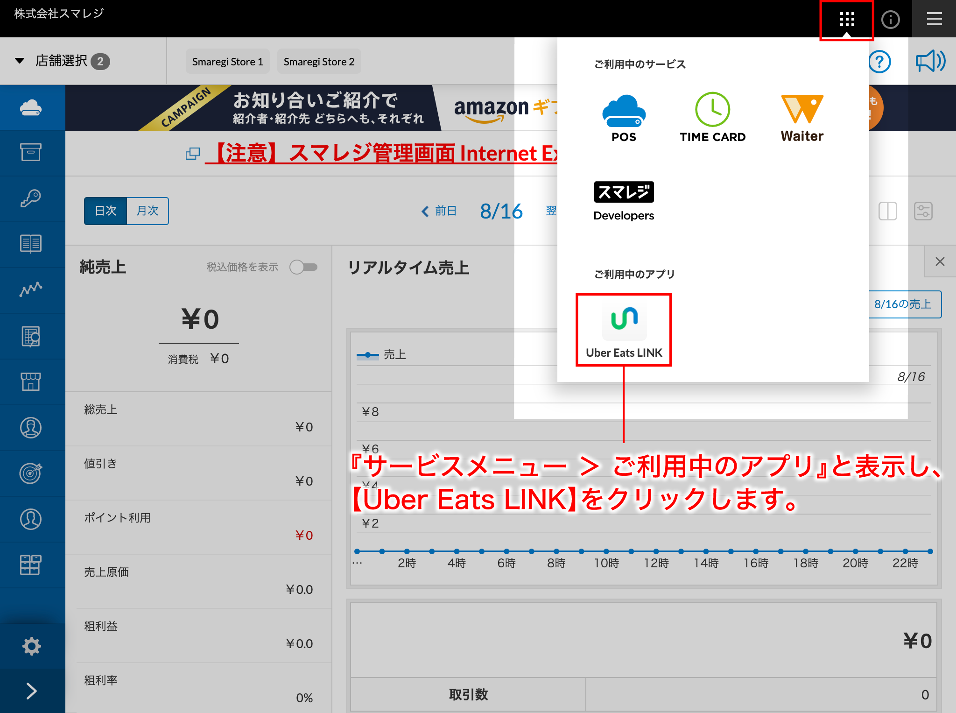Click the information circle icon in header
Image resolution: width=956 pixels, height=713 pixels.
point(890,20)
